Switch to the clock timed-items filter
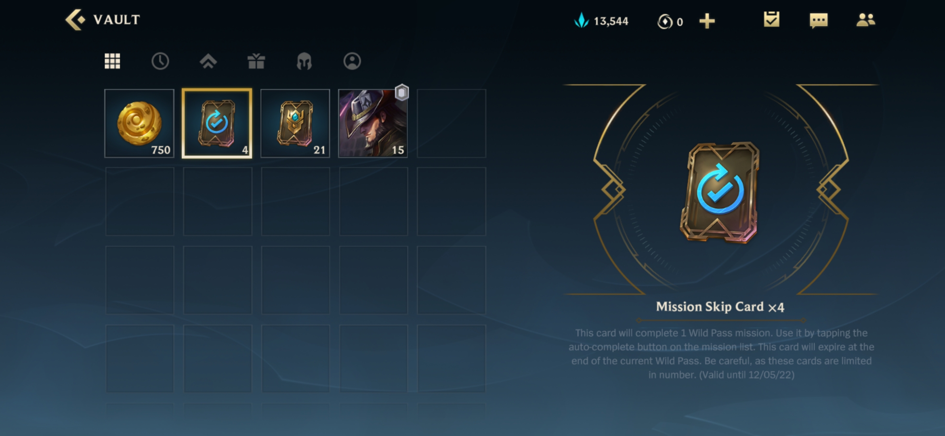The width and height of the screenshot is (945, 436). 160,61
